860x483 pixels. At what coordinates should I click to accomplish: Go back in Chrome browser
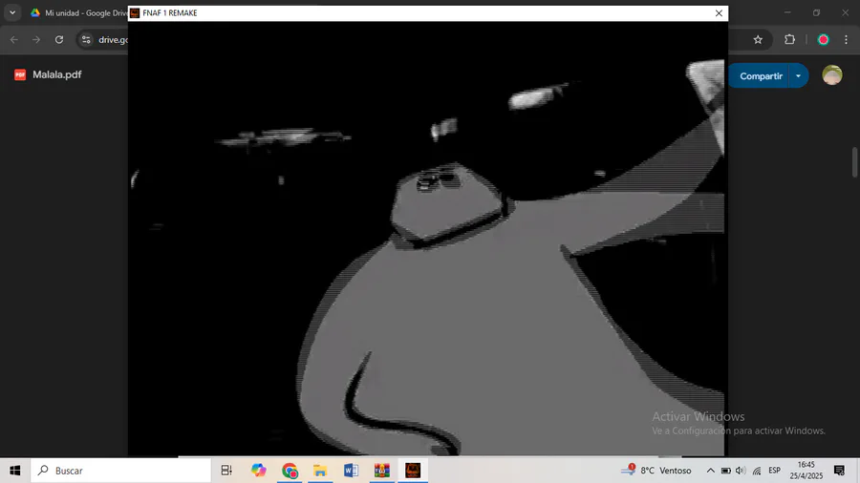(14, 39)
